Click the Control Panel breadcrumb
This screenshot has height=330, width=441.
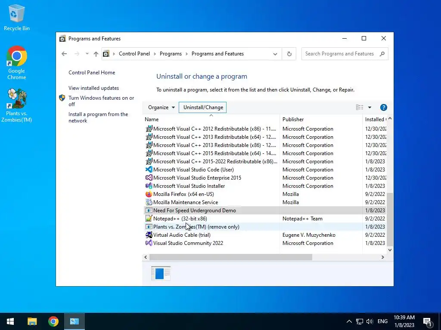pos(134,54)
